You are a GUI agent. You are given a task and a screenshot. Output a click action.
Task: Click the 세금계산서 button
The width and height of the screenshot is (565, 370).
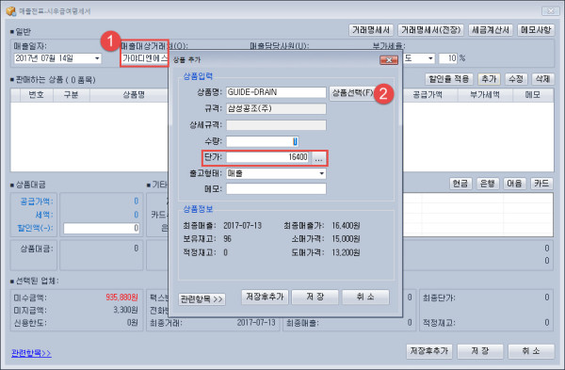click(x=491, y=30)
